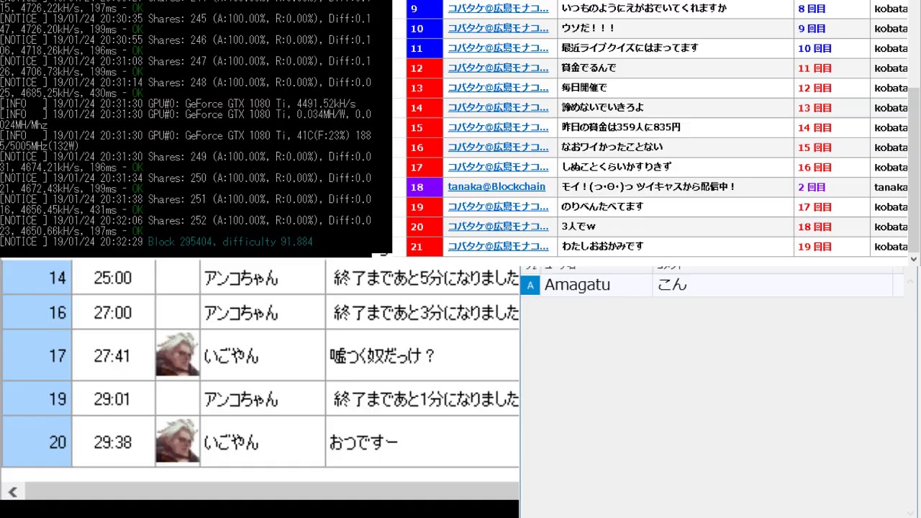Image resolution: width=921 pixels, height=518 pixels.
Task: Select the おつですー comment
Action: (x=363, y=442)
